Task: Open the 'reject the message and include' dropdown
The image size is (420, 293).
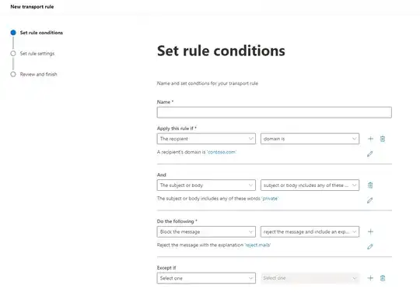Action: 310,231
